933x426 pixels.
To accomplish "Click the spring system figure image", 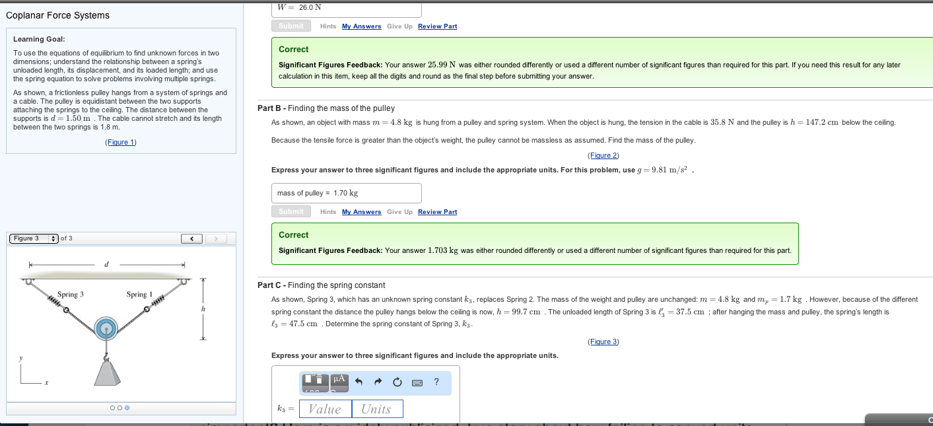I will (121, 324).
